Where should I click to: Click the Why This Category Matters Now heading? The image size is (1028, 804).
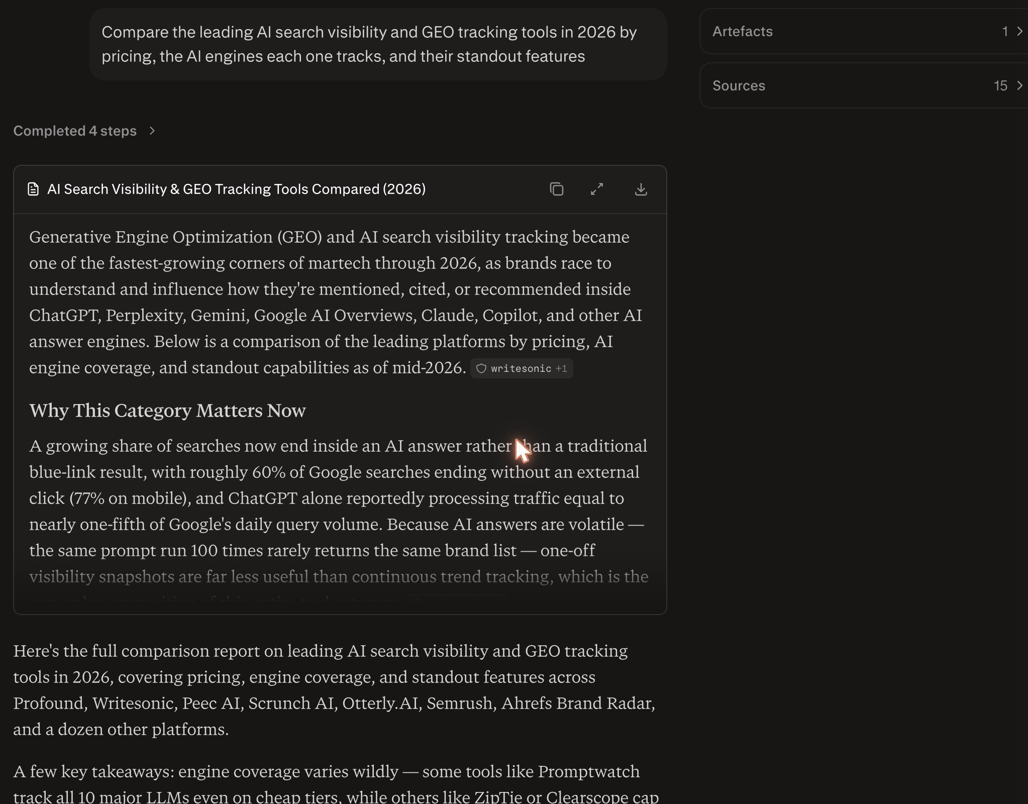(167, 411)
